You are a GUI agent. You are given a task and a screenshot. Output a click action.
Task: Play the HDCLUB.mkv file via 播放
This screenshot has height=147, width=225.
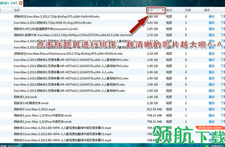click(212, 23)
